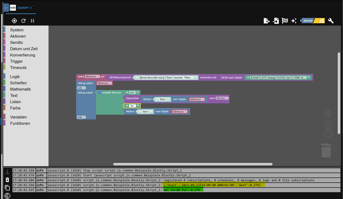This screenshot has width=343, height=199.
Task: Clear the log with delete icon
Action: click(x=7, y=180)
